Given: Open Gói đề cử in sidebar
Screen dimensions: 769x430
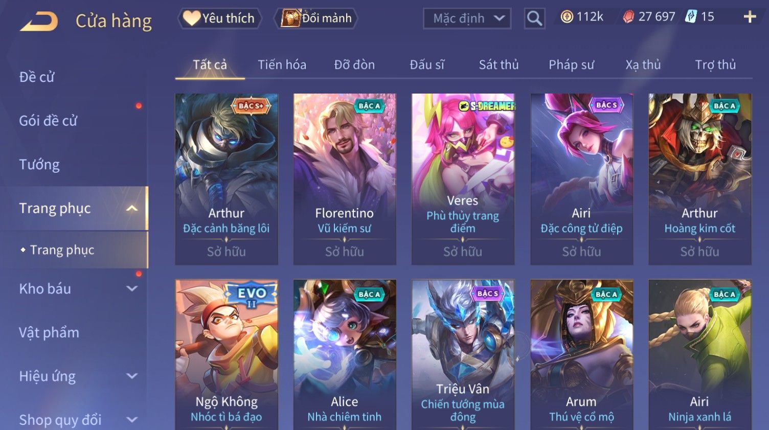Looking at the screenshot, I should [x=48, y=121].
